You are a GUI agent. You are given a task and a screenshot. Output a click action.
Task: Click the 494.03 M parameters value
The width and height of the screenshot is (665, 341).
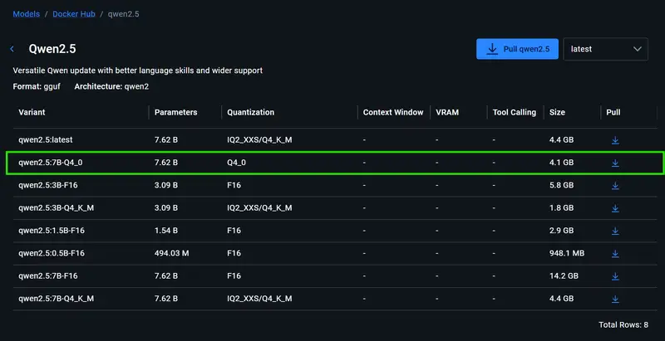click(171, 253)
